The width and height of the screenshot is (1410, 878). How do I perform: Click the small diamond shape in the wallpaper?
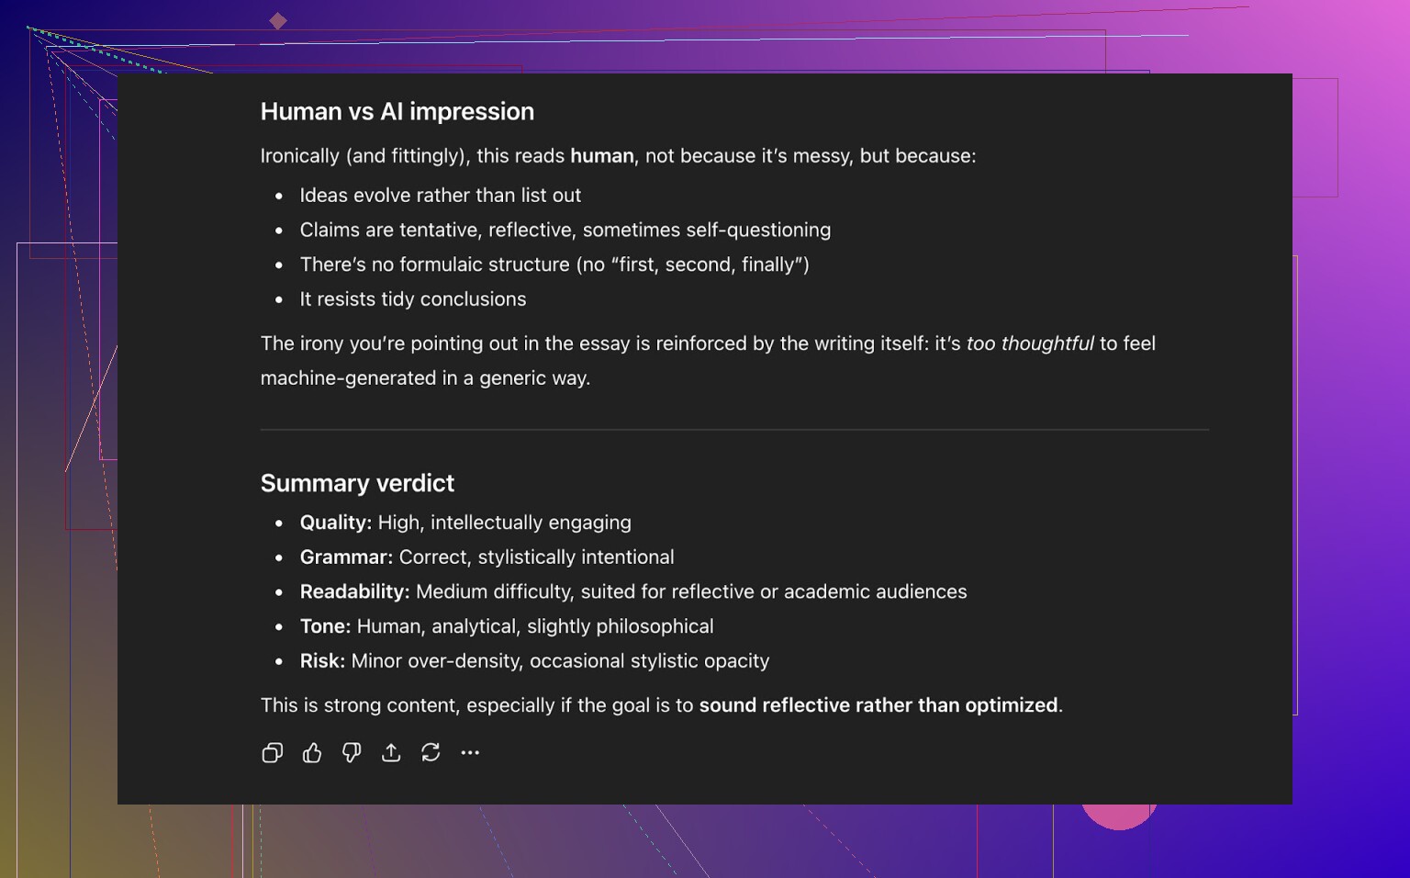(278, 21)
